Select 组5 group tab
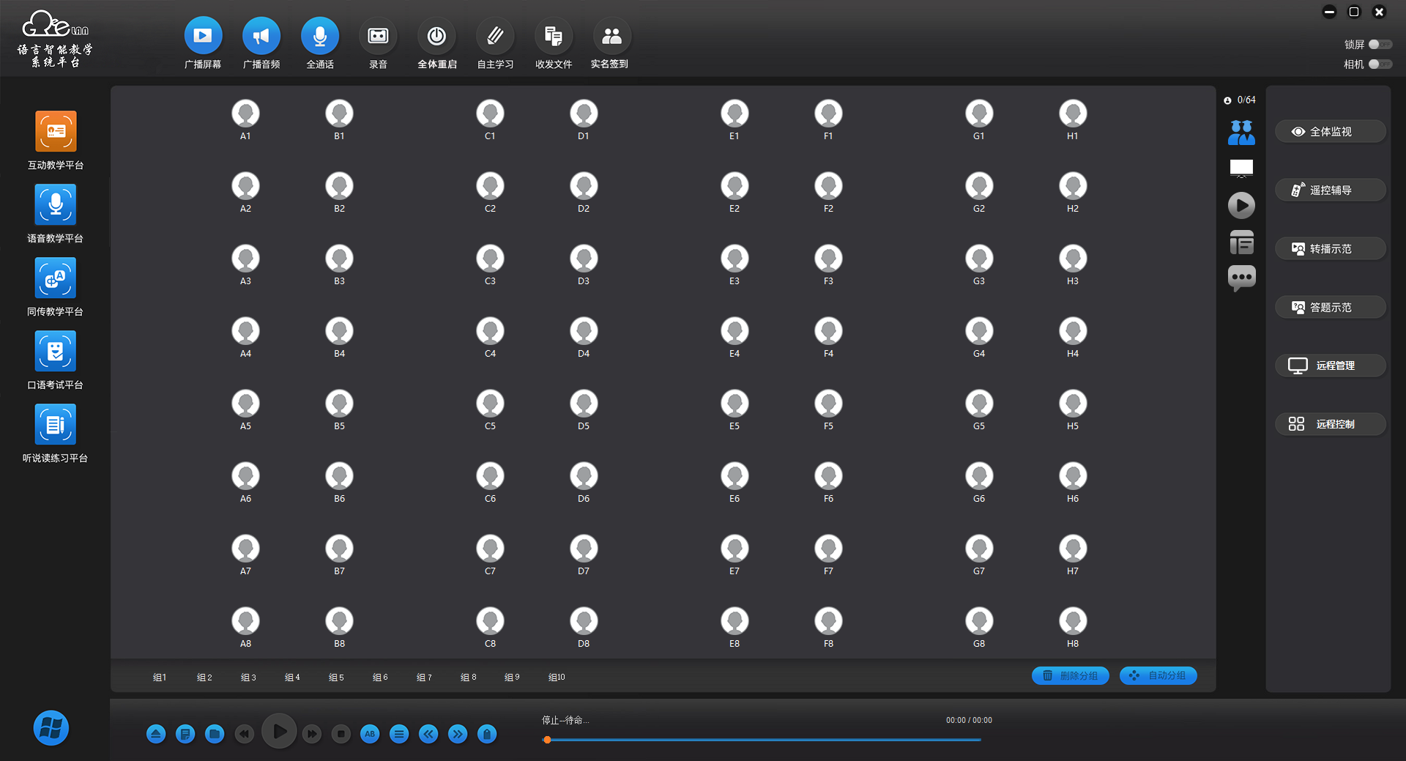This screenshot has width=1406, height=761. 336,678
